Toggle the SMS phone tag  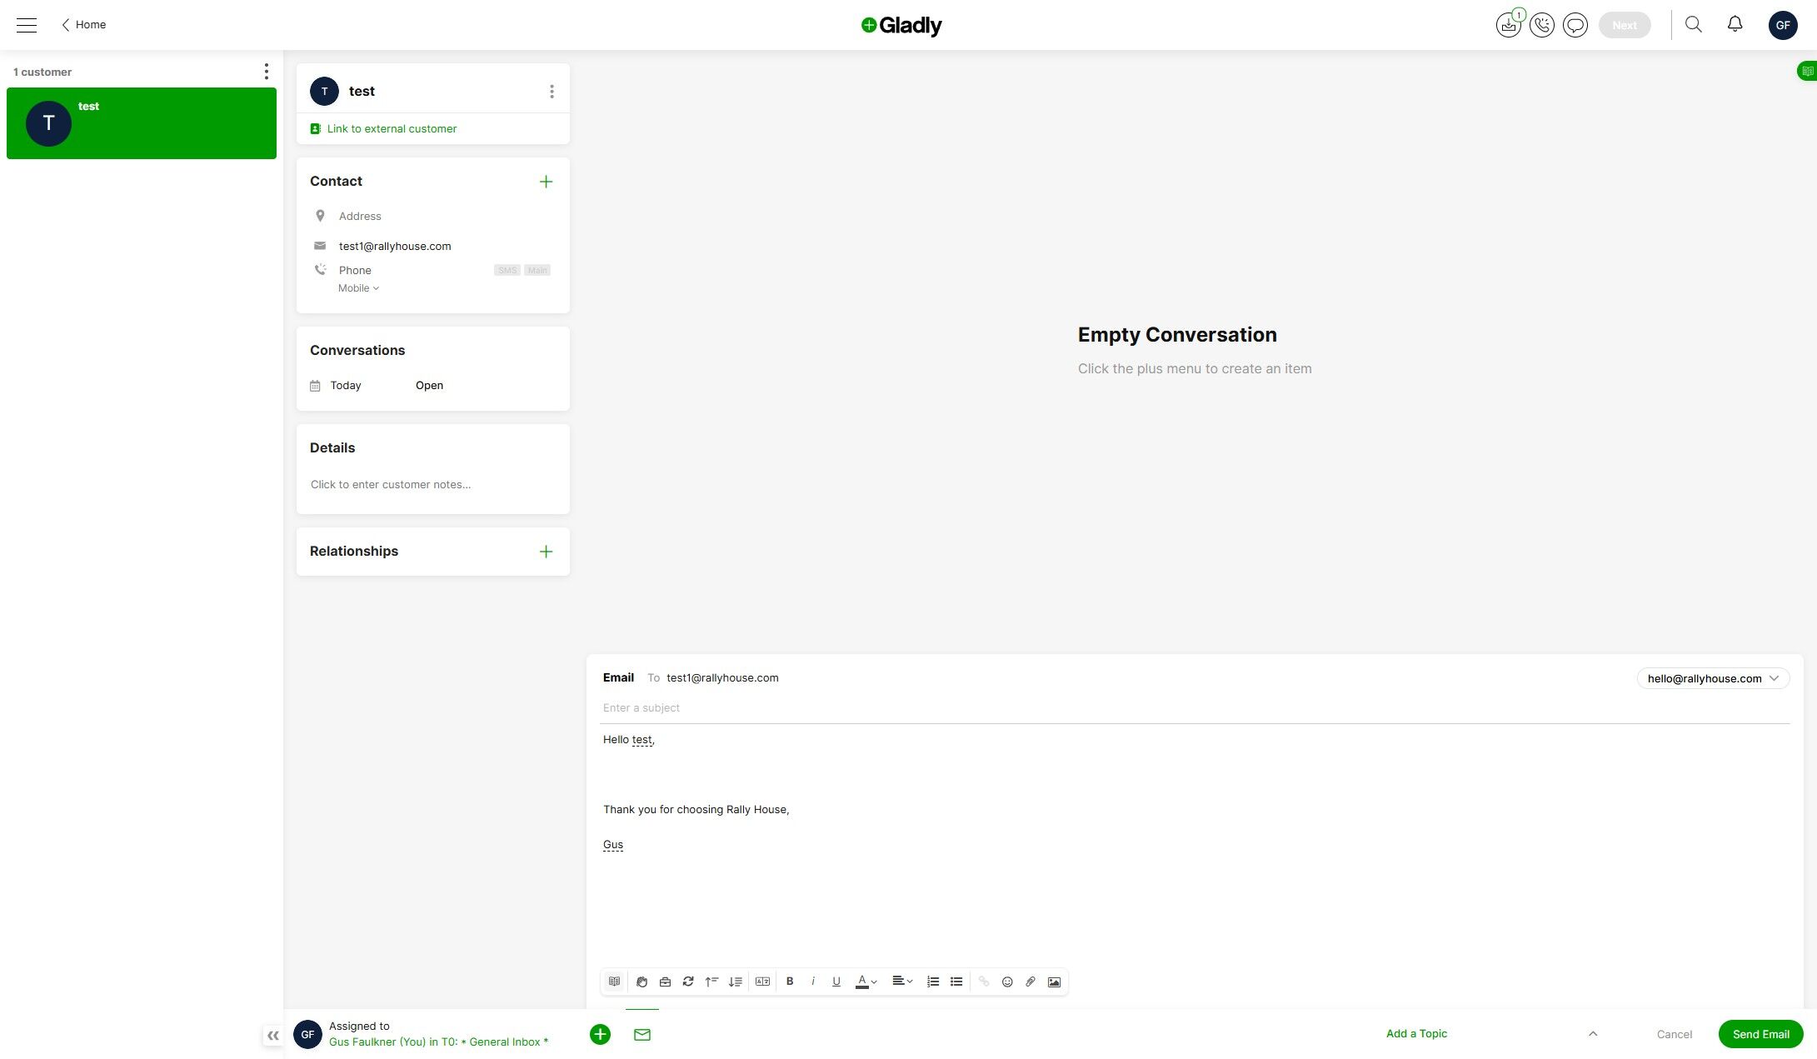(x=507, y=270)
